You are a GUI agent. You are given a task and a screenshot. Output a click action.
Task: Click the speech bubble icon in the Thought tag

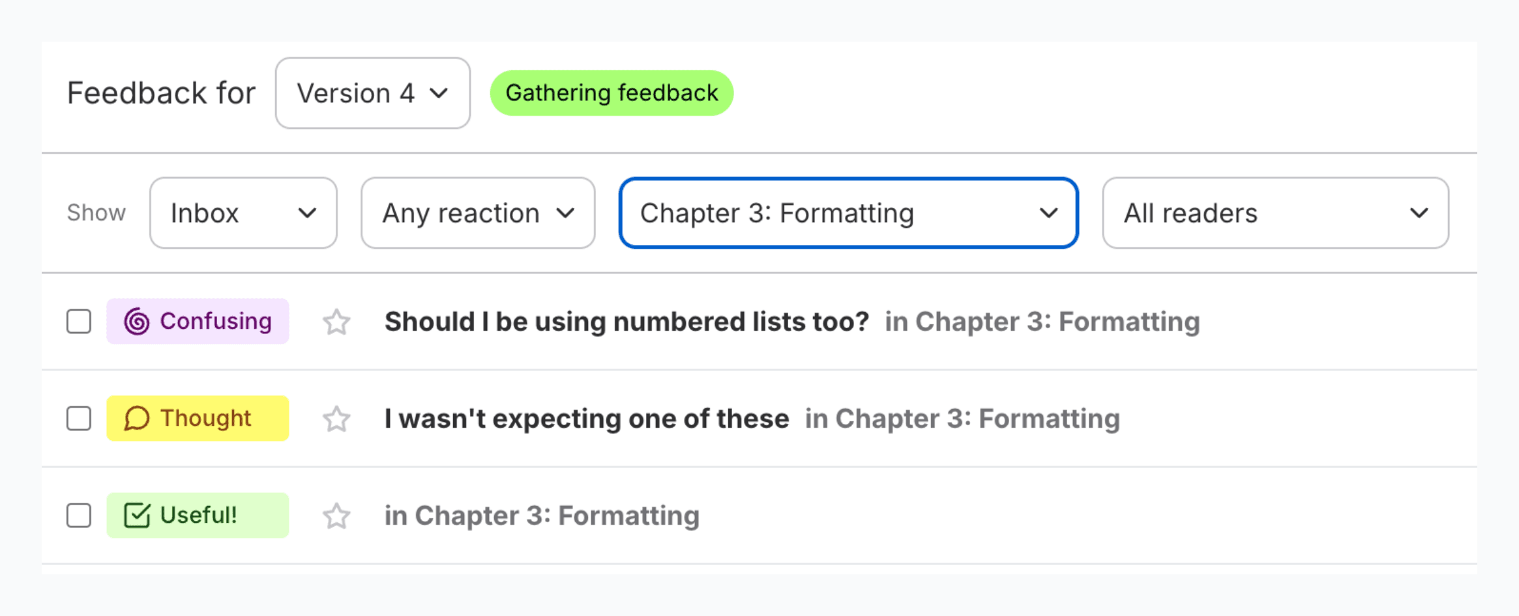(136, 419)
